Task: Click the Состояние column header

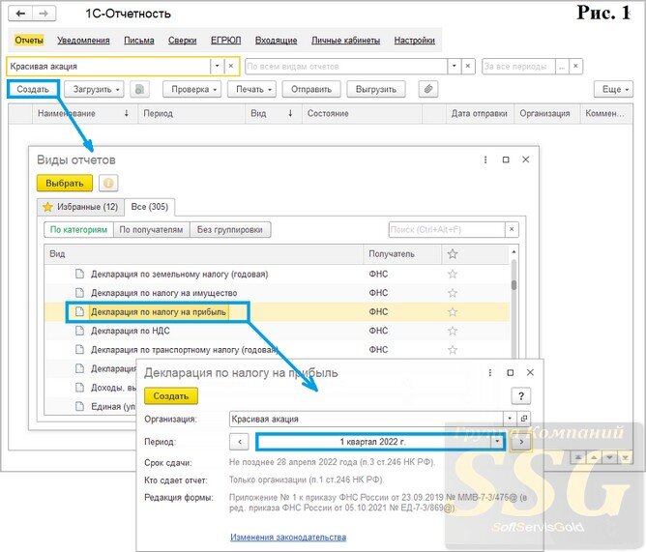Action: click(362, 113)
